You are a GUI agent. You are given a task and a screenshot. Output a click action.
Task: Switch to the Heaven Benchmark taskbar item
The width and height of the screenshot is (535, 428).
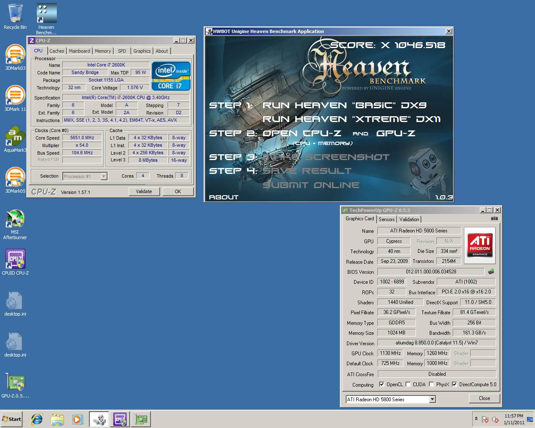pos(99,419)
